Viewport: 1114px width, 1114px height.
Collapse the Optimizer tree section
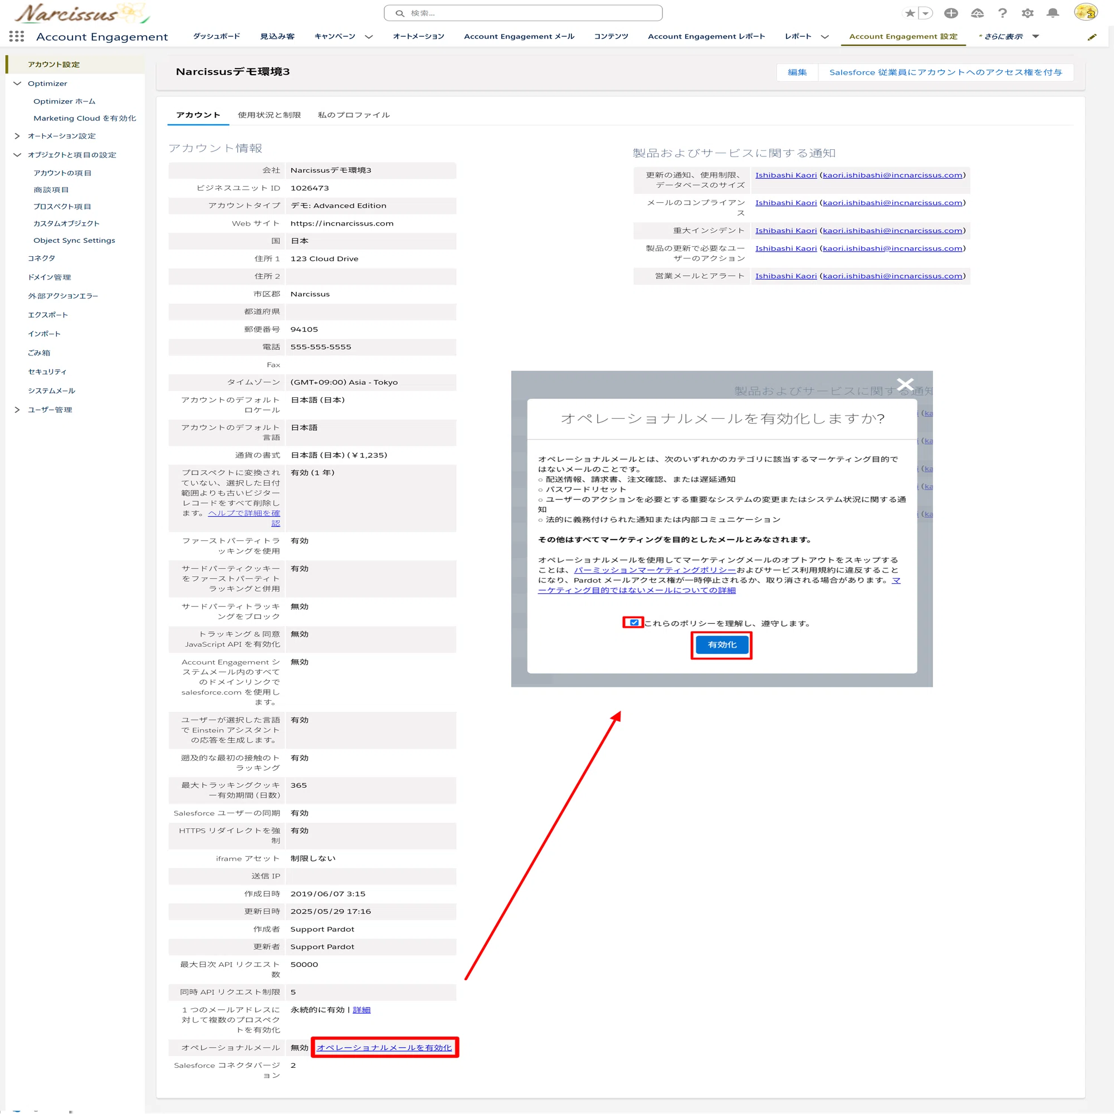17,84
